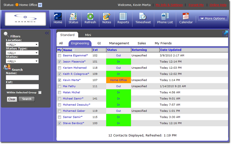This screenshot has width=231, height=144.
Task: Tick the checkbox for Malak Michel
Action: pyautogui.click(x=60, y=93)
